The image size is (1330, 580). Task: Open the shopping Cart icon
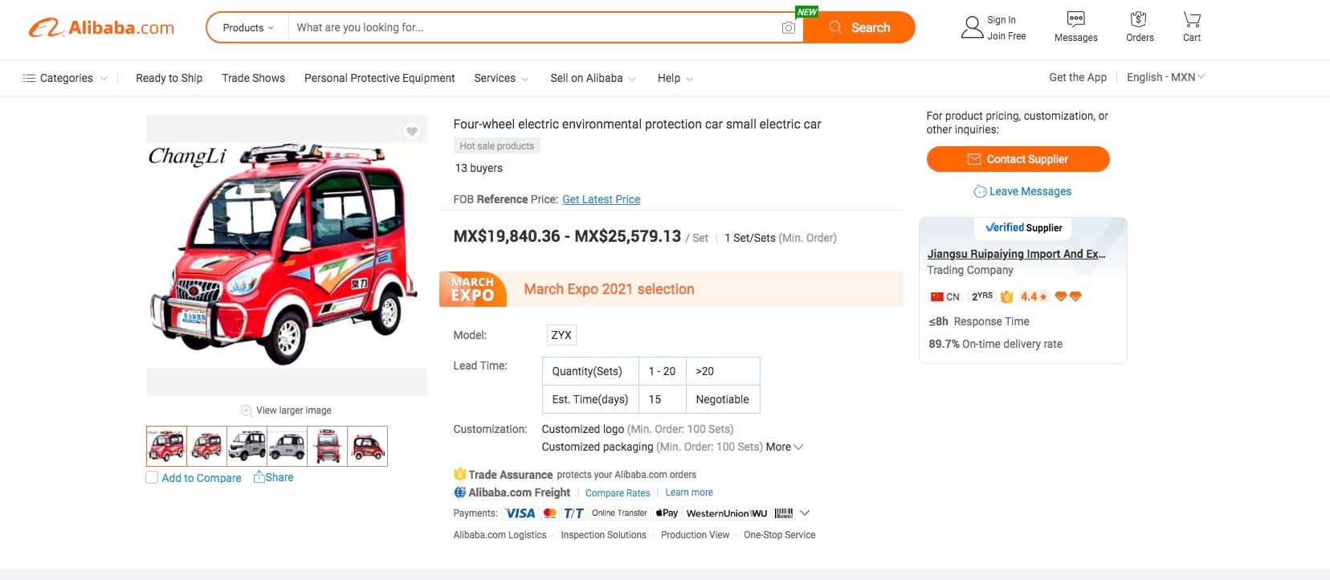point(1192,19)
